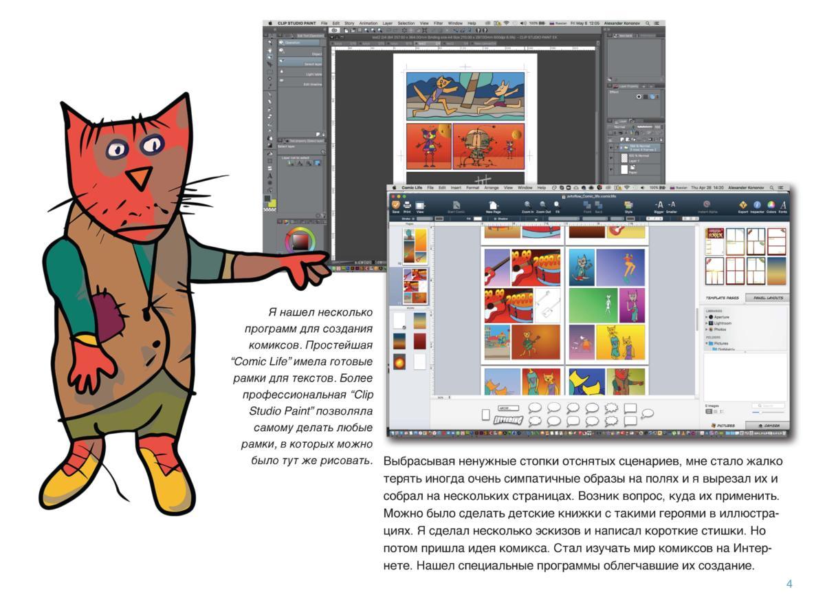
Task: Toggle visibility eye of Layer 1 in Clip Studio
Action: 610,157
